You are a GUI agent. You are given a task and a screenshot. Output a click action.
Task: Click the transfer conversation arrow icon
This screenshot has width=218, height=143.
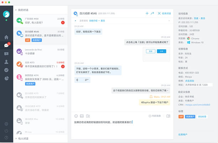pos(152,13)
